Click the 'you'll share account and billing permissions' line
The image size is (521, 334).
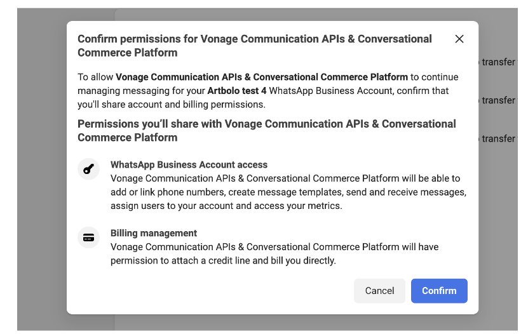[x=172, y=105]
